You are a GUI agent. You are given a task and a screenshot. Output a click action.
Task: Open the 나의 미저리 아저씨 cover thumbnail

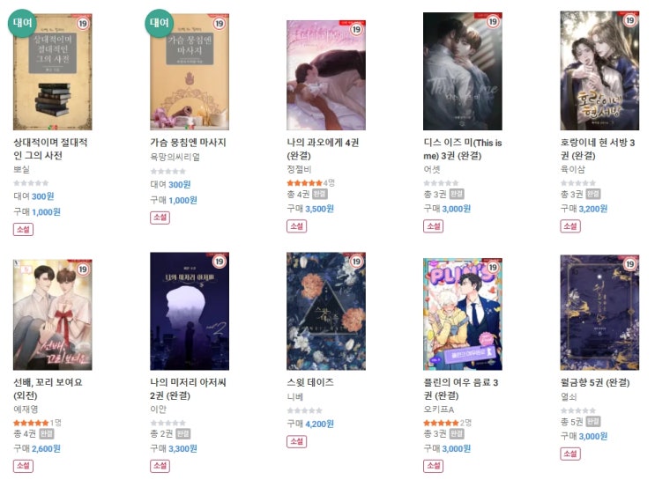tap(190, 312)
